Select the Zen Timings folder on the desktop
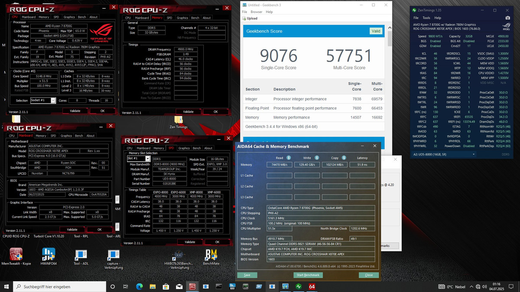 (179, 122)
